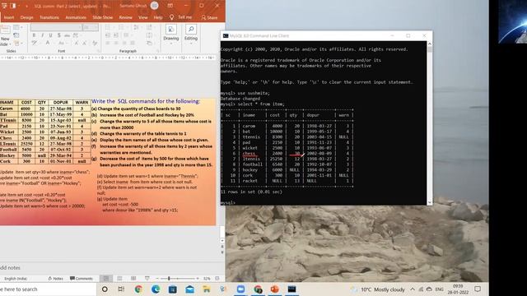Open Microsoft Edge from the taskbar
Screen dimensions: 527x296
156,289
